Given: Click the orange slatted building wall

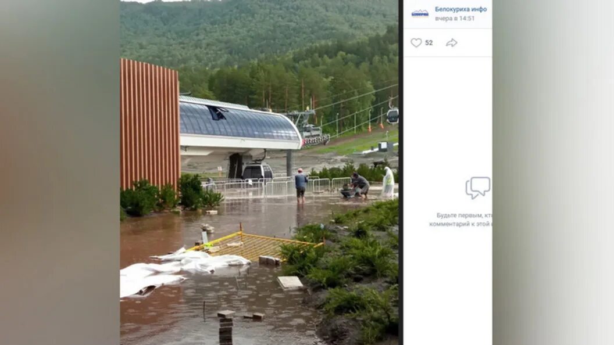Looking at the screenshot, I should [x=149, y=124].
